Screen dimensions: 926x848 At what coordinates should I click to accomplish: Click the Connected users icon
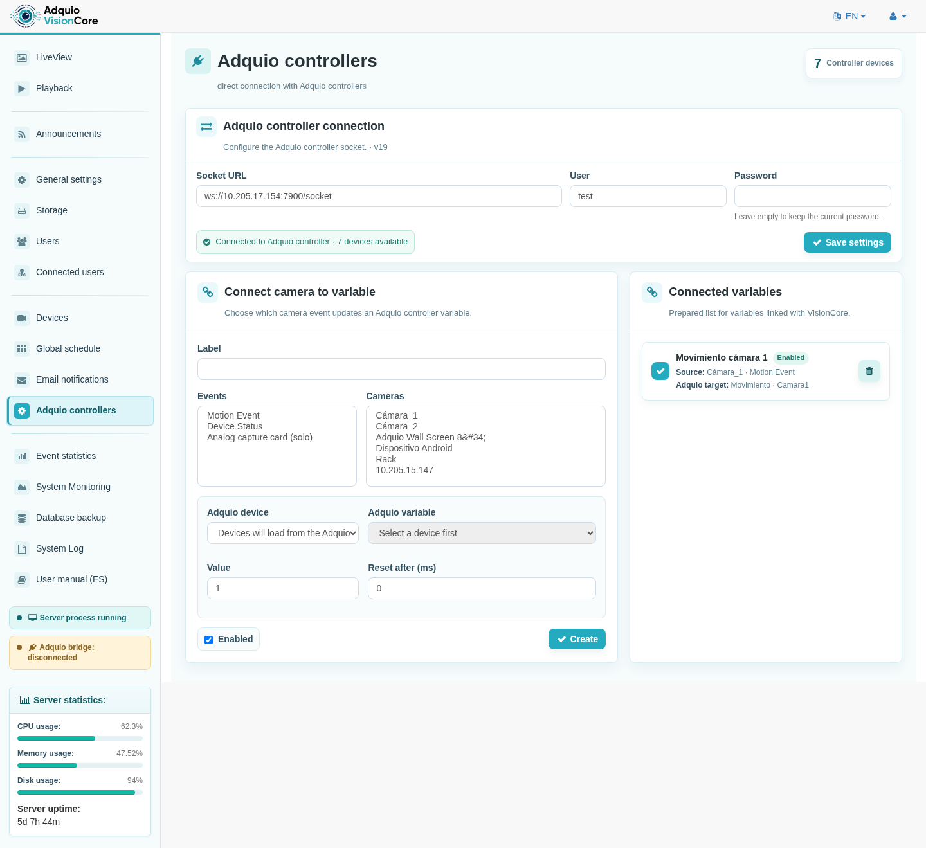click(22, 273)
